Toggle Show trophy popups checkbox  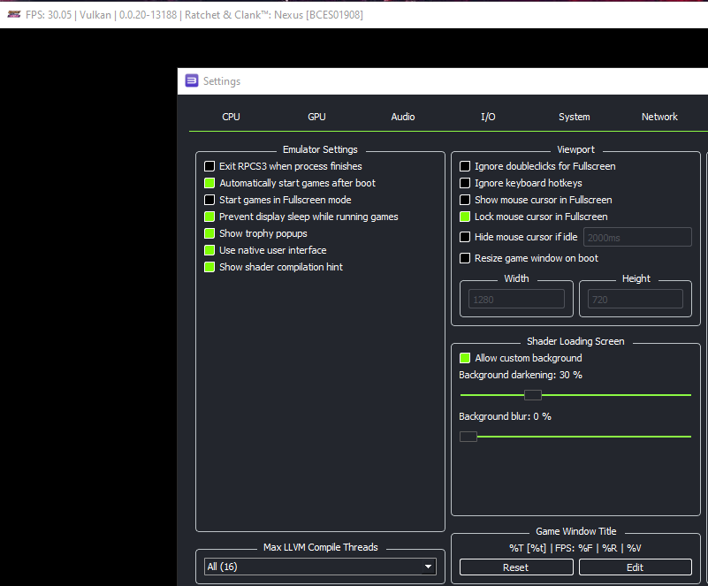click(209, 233)
